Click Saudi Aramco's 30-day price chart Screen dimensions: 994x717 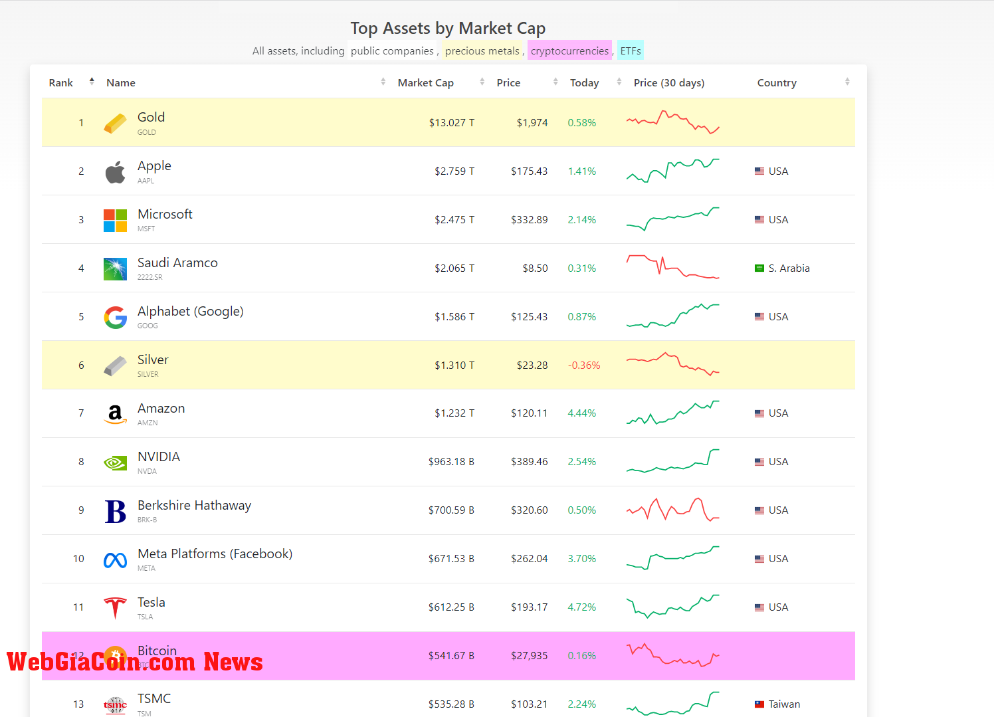pos(673,268)
